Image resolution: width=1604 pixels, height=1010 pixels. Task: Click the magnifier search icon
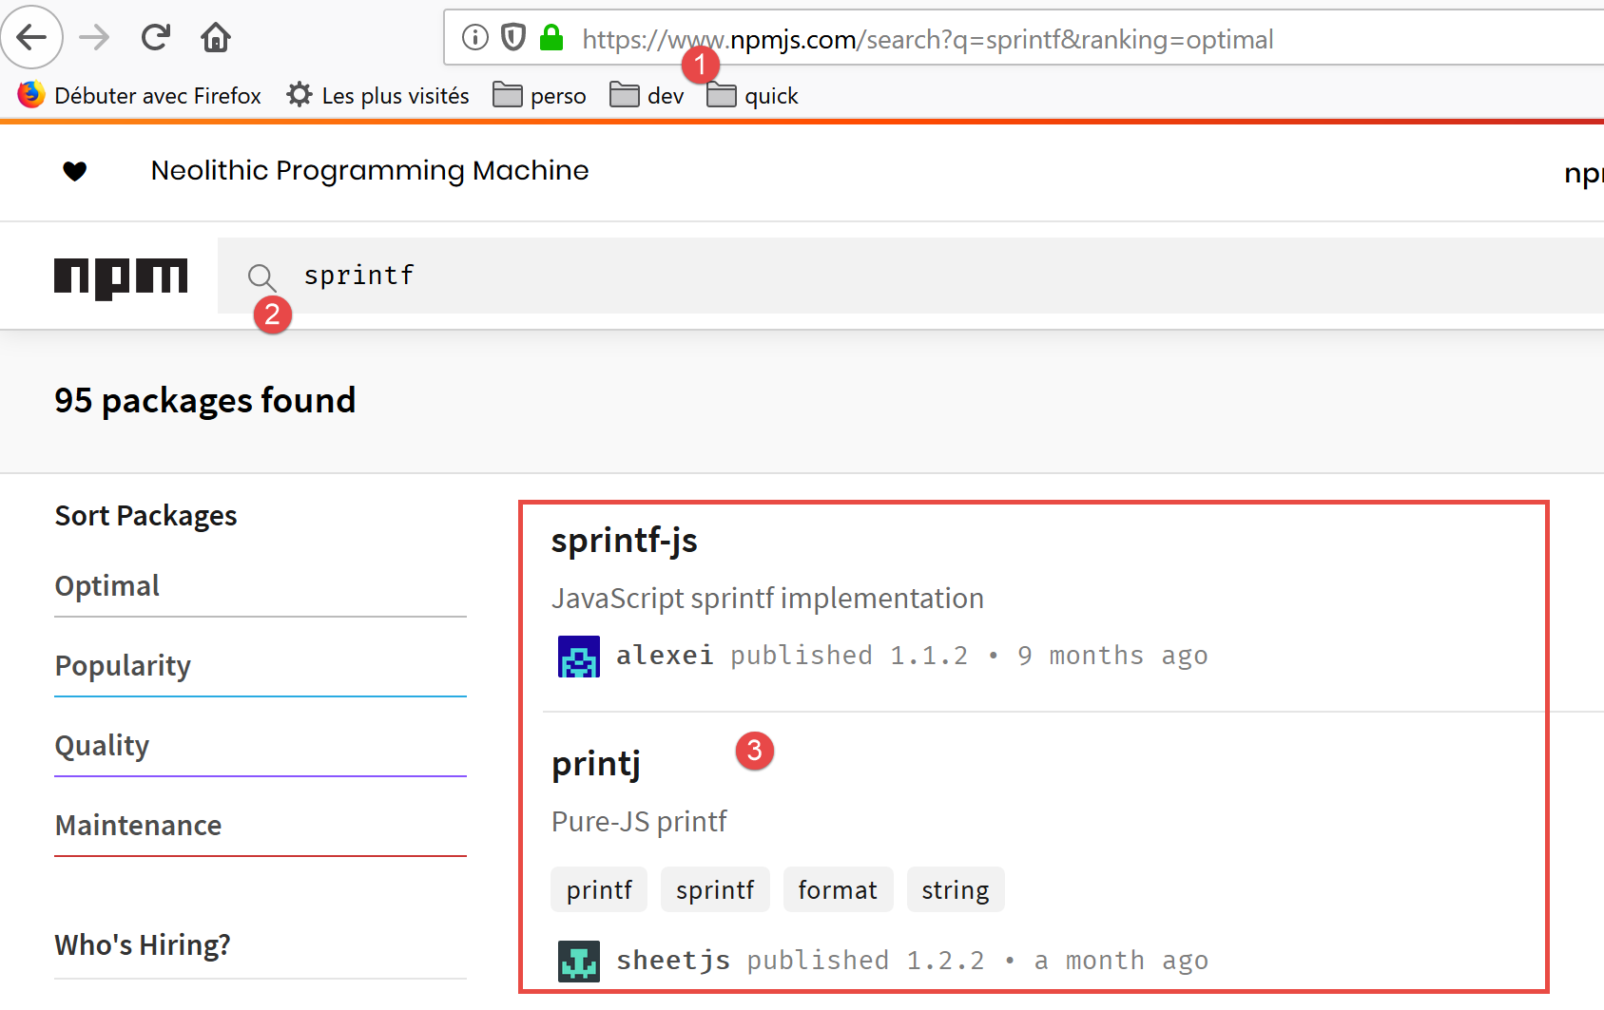point(261,276)
